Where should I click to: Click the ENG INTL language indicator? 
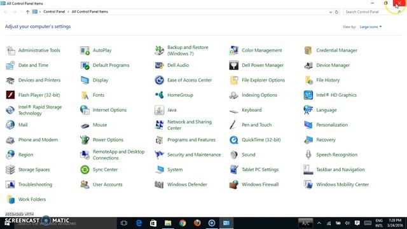[x=379, y=223]
